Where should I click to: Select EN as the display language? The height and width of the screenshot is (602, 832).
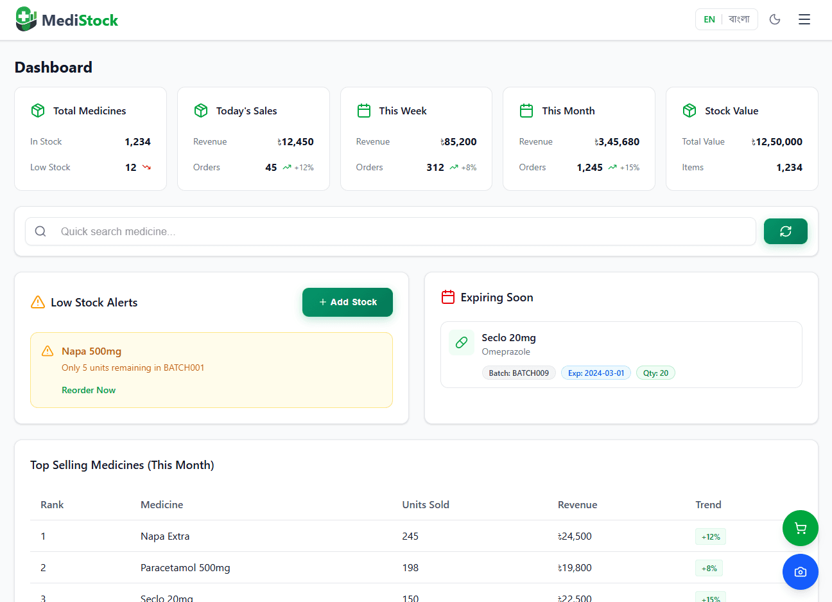tap(709, 19)
